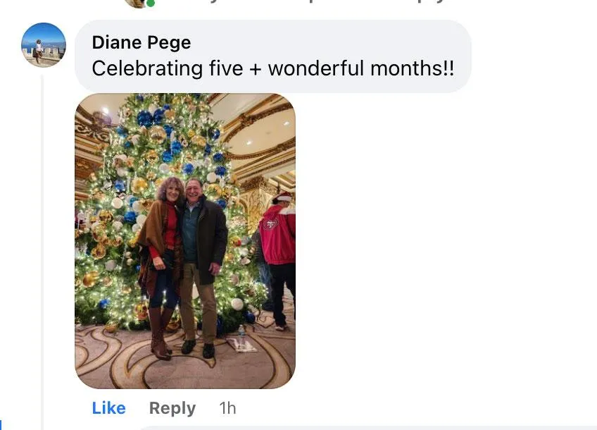597x430 pixels.
Task: Click the Diane Pege name link
Action: coord(142,42)
